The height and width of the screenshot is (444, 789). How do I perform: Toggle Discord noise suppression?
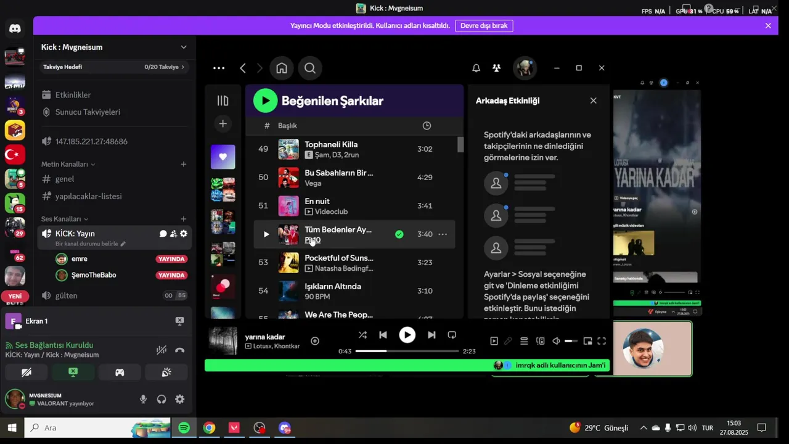click(x=161, y=350)
